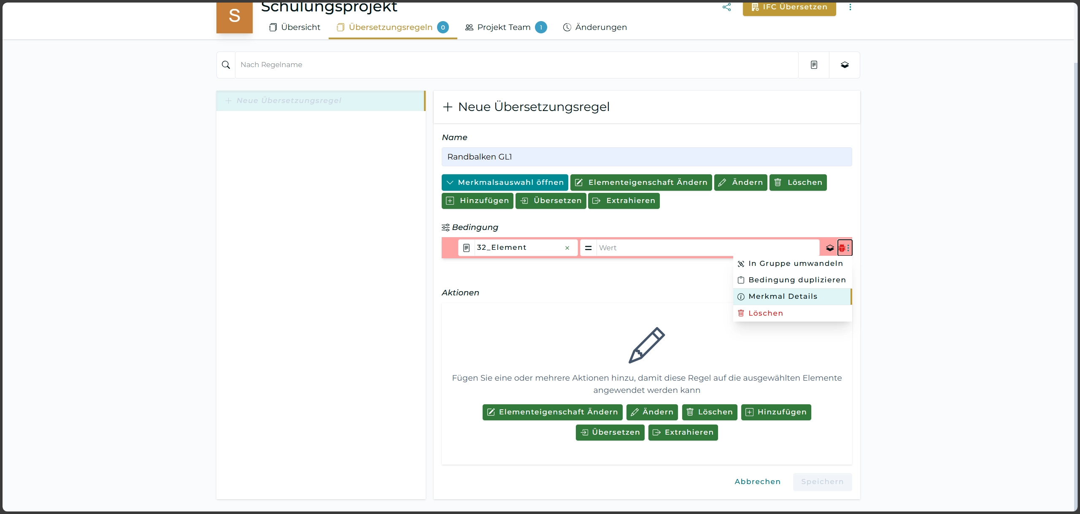Image resolution: width=1080 pixels, height=514 pixels.
Task: Click document icon before 32_Element
Action: pyautogui.click(x=466, y=248)
